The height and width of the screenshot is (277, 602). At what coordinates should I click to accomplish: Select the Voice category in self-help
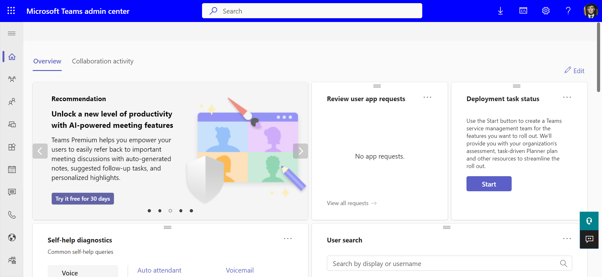[x=83, y=272]
